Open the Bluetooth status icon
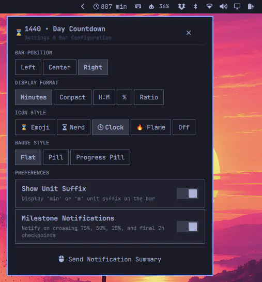Image resolution: width=262 pixels, height=282 pixels. pyautogui.click(x=195, y=7)
